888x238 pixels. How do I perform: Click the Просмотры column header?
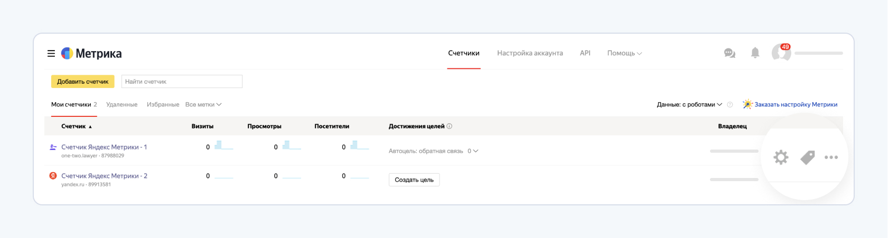coord(264,126)
